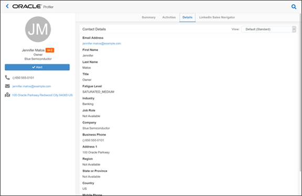Open the Summary tab
Viewport: 302px width, 196px height.
(148, 17)
